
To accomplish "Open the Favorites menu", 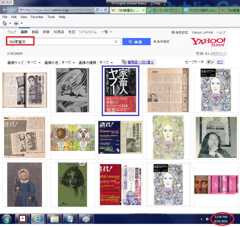I will [x=37, y=17].
